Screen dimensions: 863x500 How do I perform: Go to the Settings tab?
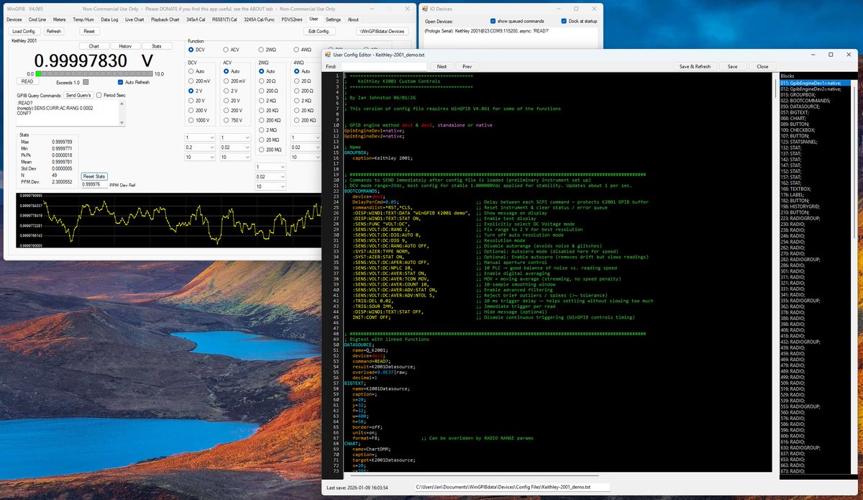point(333,19)
